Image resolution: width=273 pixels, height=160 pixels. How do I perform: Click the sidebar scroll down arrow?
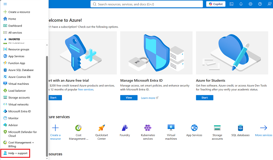click(47, 158)
